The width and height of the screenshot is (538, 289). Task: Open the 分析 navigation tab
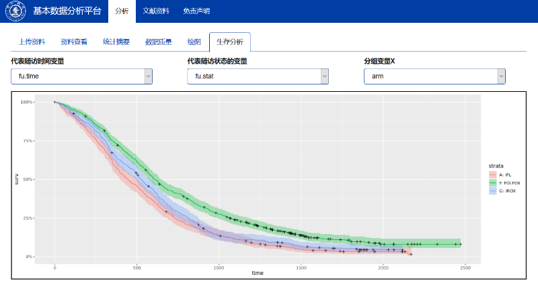pos(121,11)
